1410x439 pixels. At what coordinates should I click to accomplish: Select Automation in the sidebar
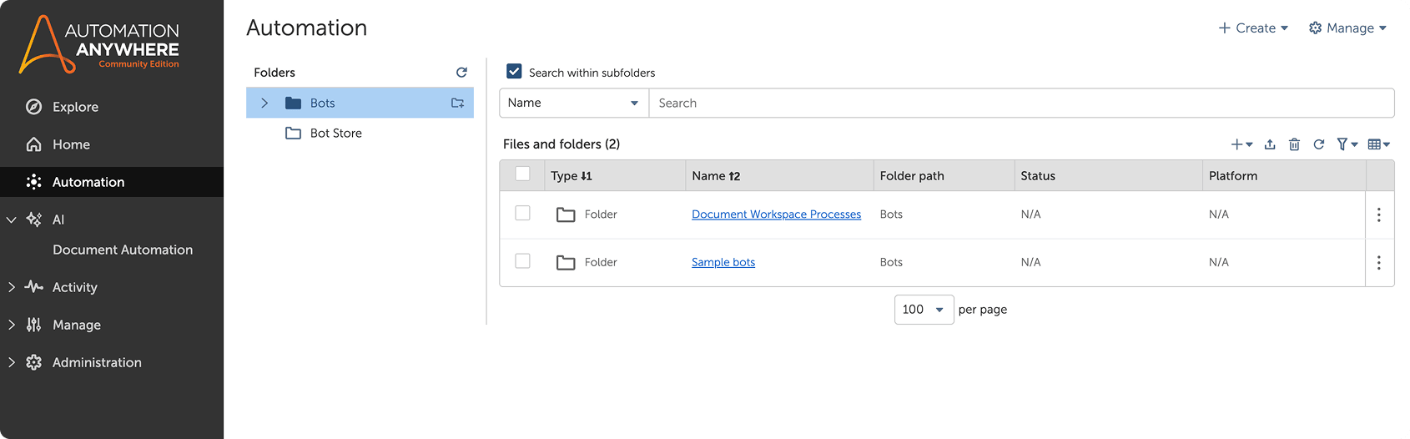coord(112,182)
